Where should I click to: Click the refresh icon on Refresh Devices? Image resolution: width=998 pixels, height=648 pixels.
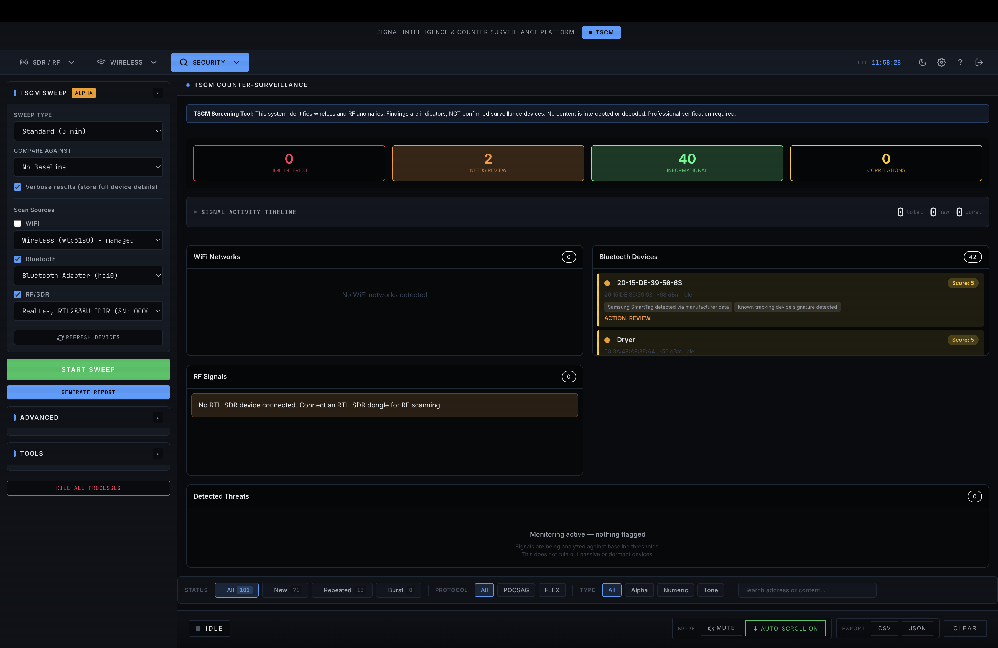point(60,338)
